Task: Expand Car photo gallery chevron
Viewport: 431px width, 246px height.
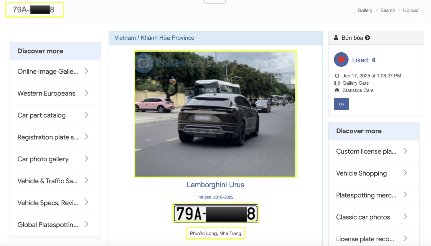Action: pyautogui.click(x=87, y=159)
